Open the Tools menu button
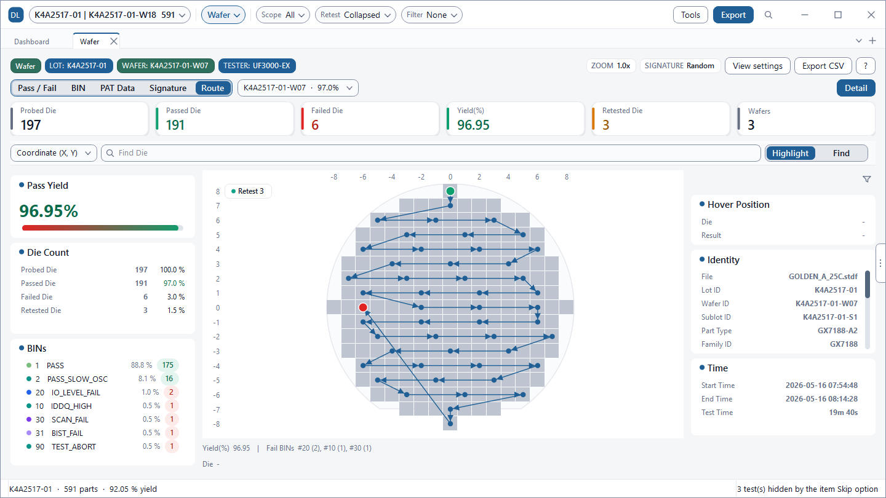The height and width of the screenshot is (498, 886). pos(690,15)
